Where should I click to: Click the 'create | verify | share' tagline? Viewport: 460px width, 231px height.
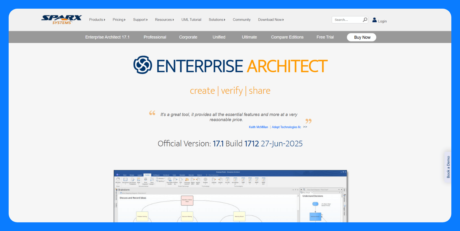[x=230, y=91]
